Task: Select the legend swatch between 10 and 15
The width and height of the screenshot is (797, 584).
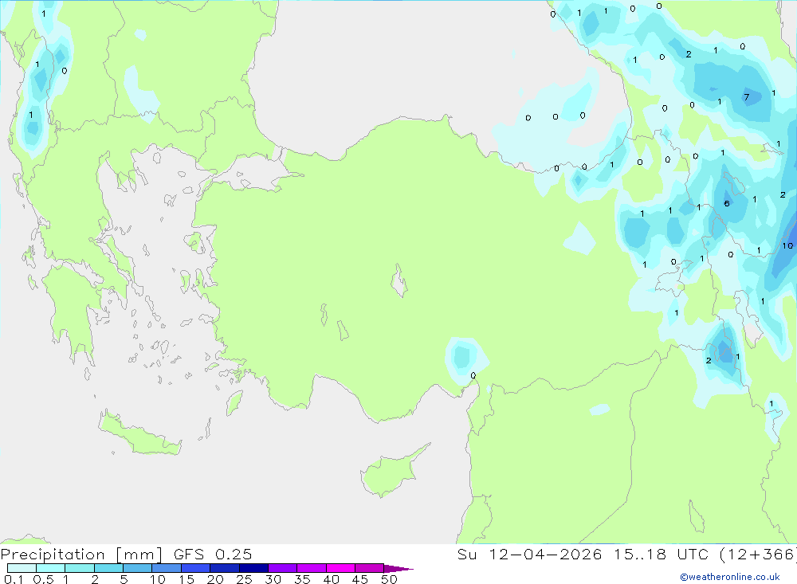Action: 166,568
